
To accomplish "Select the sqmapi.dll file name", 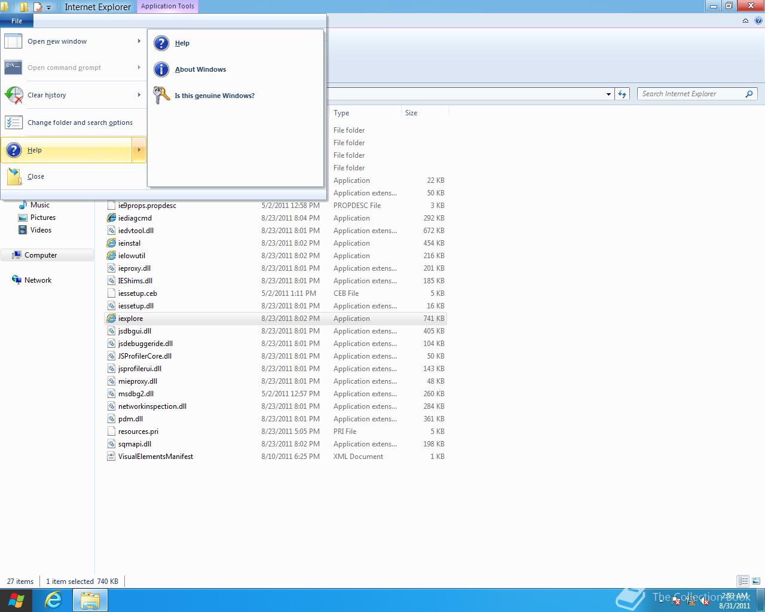I will point(134,444).
